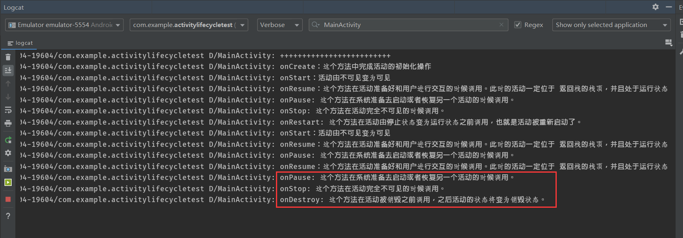The width and height of the screenshot is (683, 238).
Task: Click the Logcat panel title
Action: (14, 8)
